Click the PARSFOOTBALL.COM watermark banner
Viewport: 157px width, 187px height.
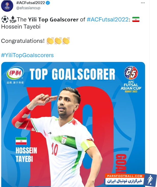(x=125, y=176)
